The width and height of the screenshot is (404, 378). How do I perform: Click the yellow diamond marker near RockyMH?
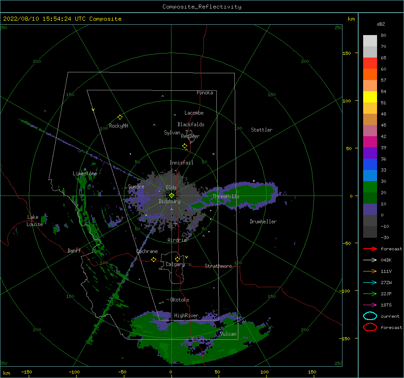(120, 117)
